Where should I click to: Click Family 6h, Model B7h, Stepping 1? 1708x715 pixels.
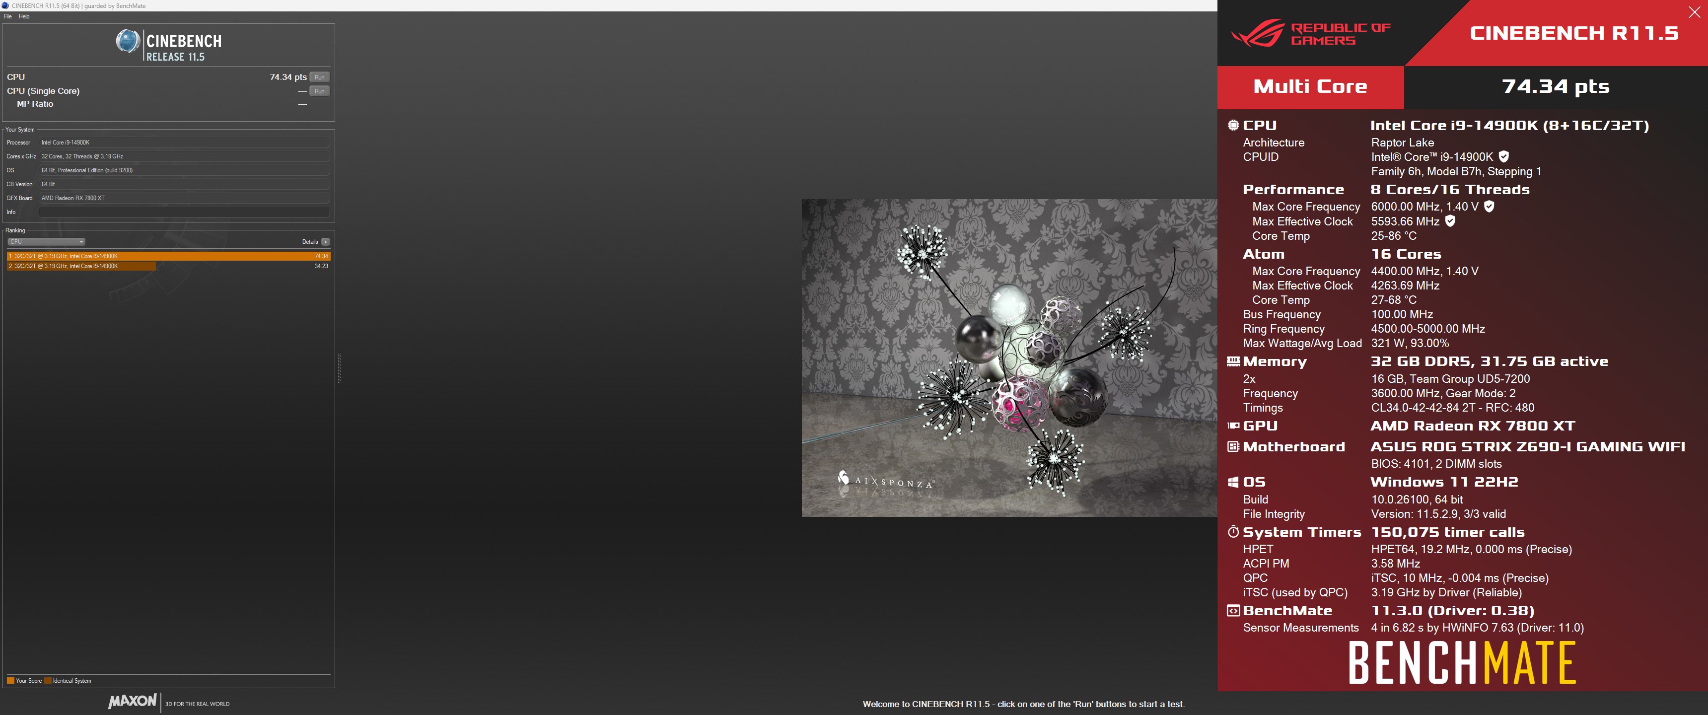1456,172
